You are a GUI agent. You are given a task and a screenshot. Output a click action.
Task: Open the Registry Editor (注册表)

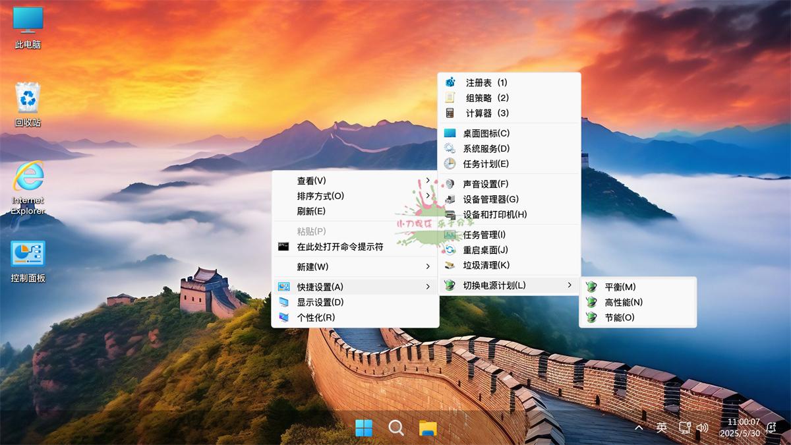(x=488, y=82)
